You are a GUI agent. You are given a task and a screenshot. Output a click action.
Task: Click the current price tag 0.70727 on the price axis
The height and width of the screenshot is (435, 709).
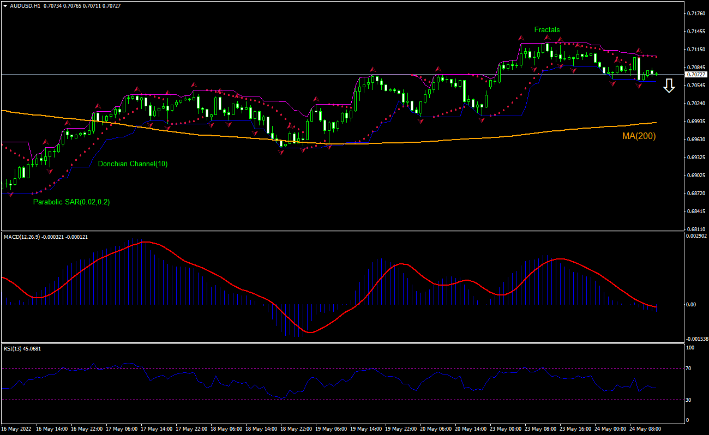pos(695,74)
